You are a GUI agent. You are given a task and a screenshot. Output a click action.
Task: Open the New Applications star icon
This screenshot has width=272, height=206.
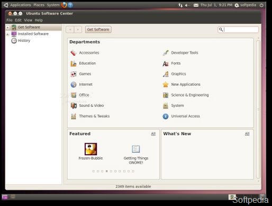pos(166,85)
